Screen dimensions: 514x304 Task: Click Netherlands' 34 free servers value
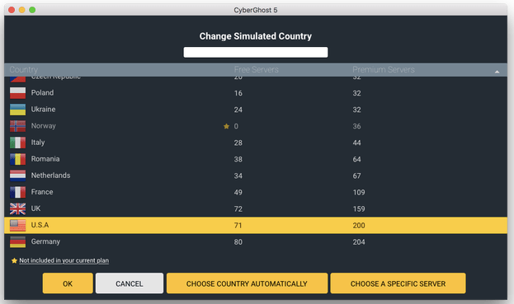coord(238,176)
